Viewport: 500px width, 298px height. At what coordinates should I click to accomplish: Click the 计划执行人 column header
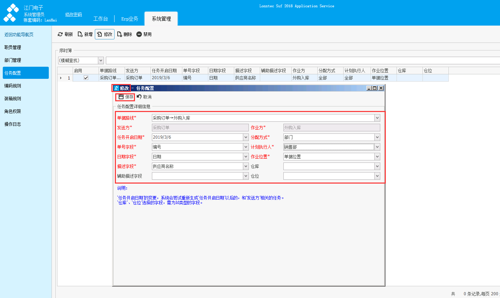click(x=357, y=71)
